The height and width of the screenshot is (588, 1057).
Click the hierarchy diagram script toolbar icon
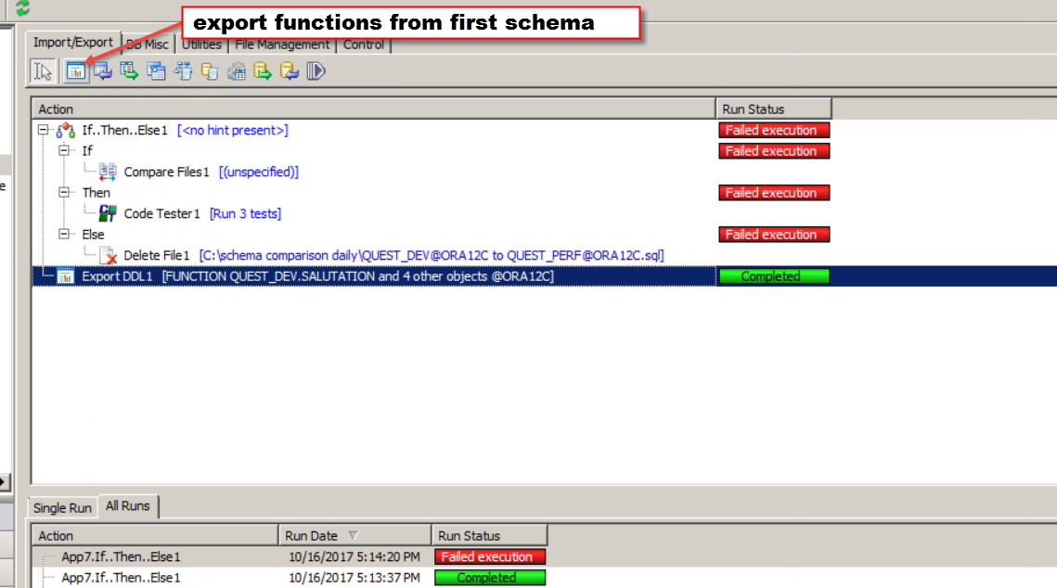183,70
